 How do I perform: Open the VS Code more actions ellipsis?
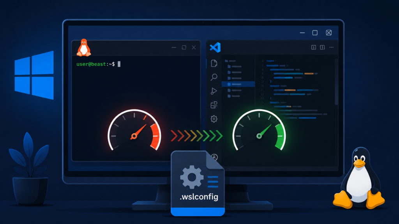[x=331, y=47]
